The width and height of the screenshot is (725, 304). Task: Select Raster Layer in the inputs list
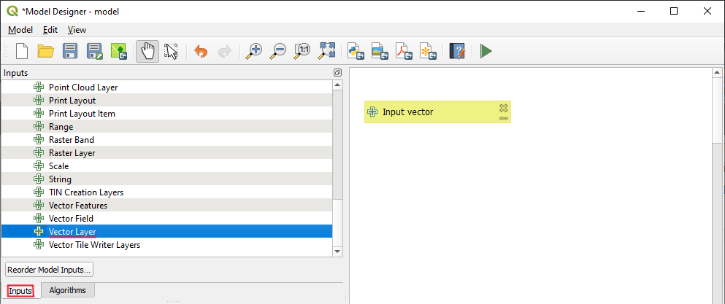coord(72,153)
